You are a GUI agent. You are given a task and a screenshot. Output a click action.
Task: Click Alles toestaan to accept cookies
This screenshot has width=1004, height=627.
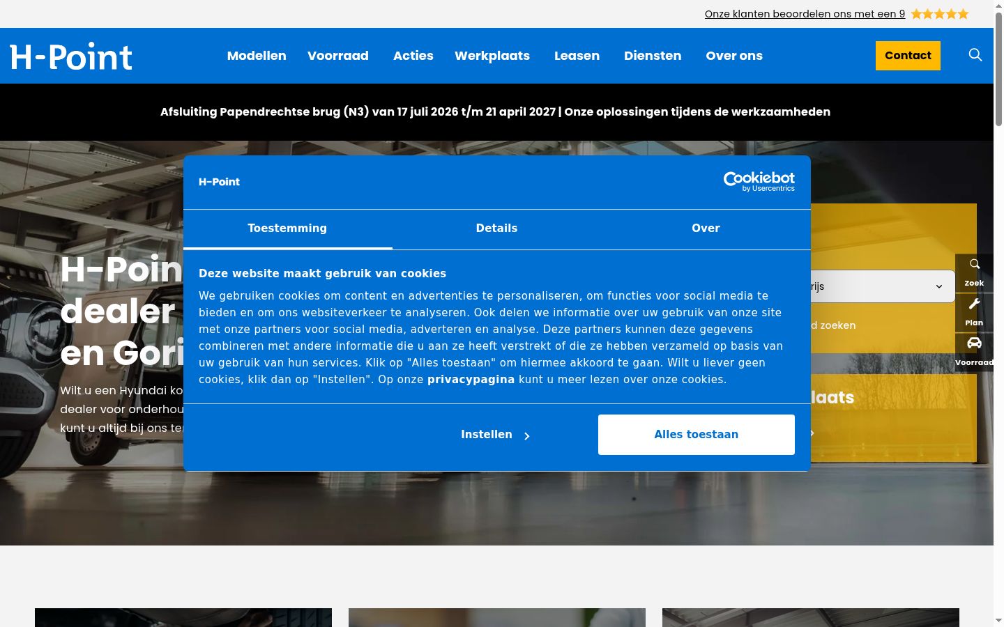pyautogui.click(x=696, y=435)
